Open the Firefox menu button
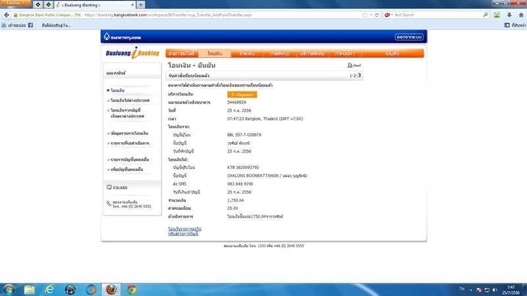527x296 pixels. point(15,3)
